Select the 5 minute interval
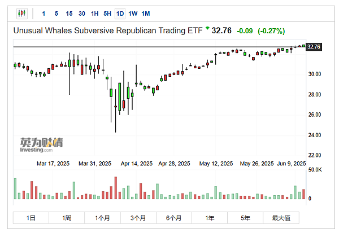 tap(56, 14)
